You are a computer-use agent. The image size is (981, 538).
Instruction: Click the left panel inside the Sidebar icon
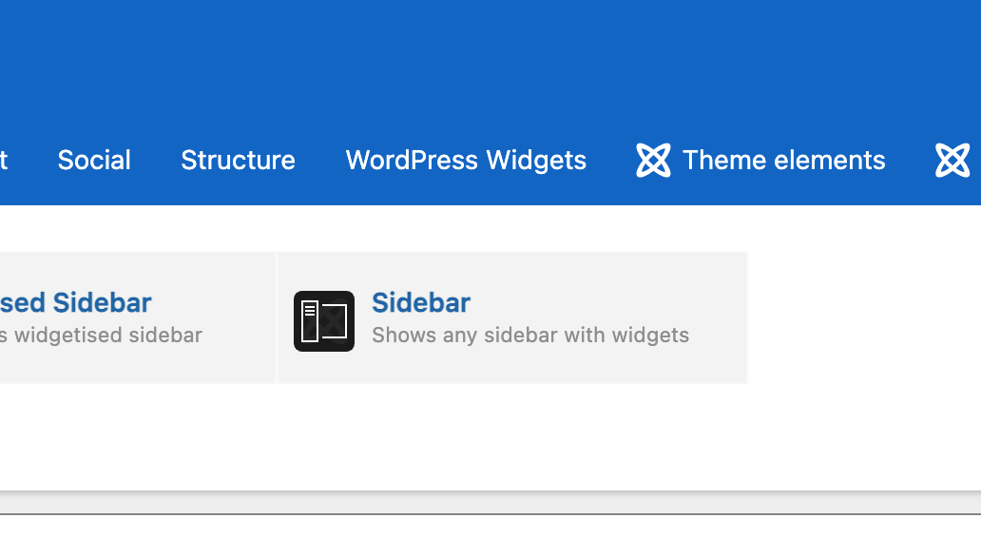(x=310, y=321)
